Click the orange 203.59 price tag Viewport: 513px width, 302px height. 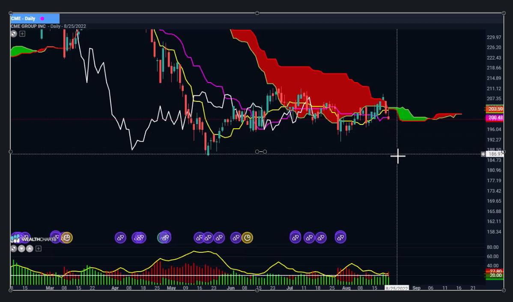(x=495, y=109)
